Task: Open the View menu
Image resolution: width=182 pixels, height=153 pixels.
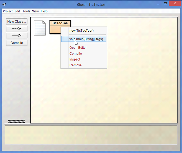Action: coord(35,11)
